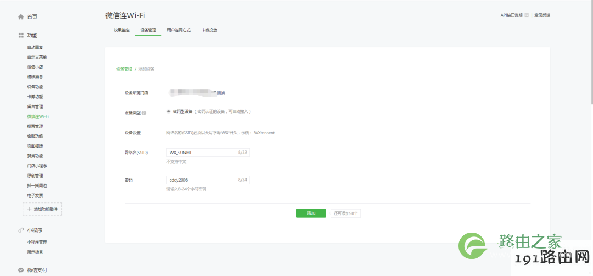Select 原创管理 in the sidebar
The image size is (593, 276).
[35, 176]
